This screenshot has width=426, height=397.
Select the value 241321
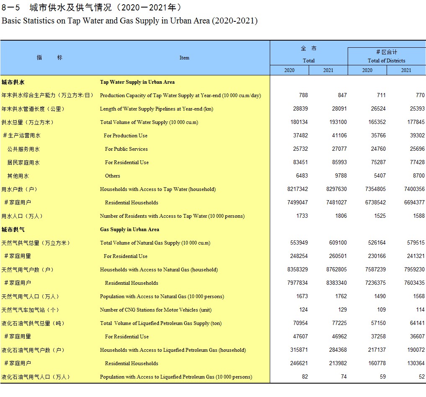click(416, 256)
